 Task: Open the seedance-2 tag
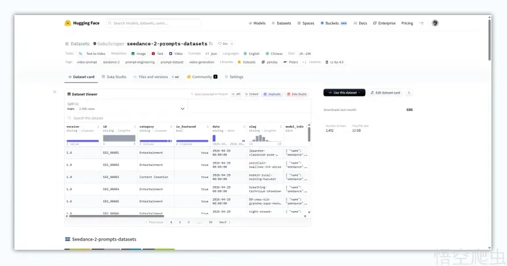pyautogui.click(x=111, y=62)
